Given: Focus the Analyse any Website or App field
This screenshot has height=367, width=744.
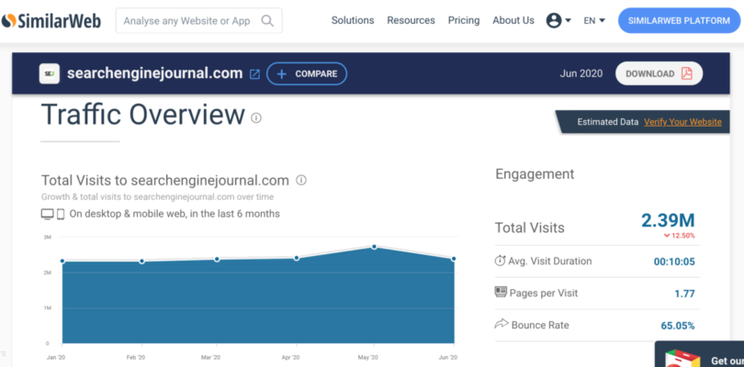Looking at the screenshot, I should [198, 20].
